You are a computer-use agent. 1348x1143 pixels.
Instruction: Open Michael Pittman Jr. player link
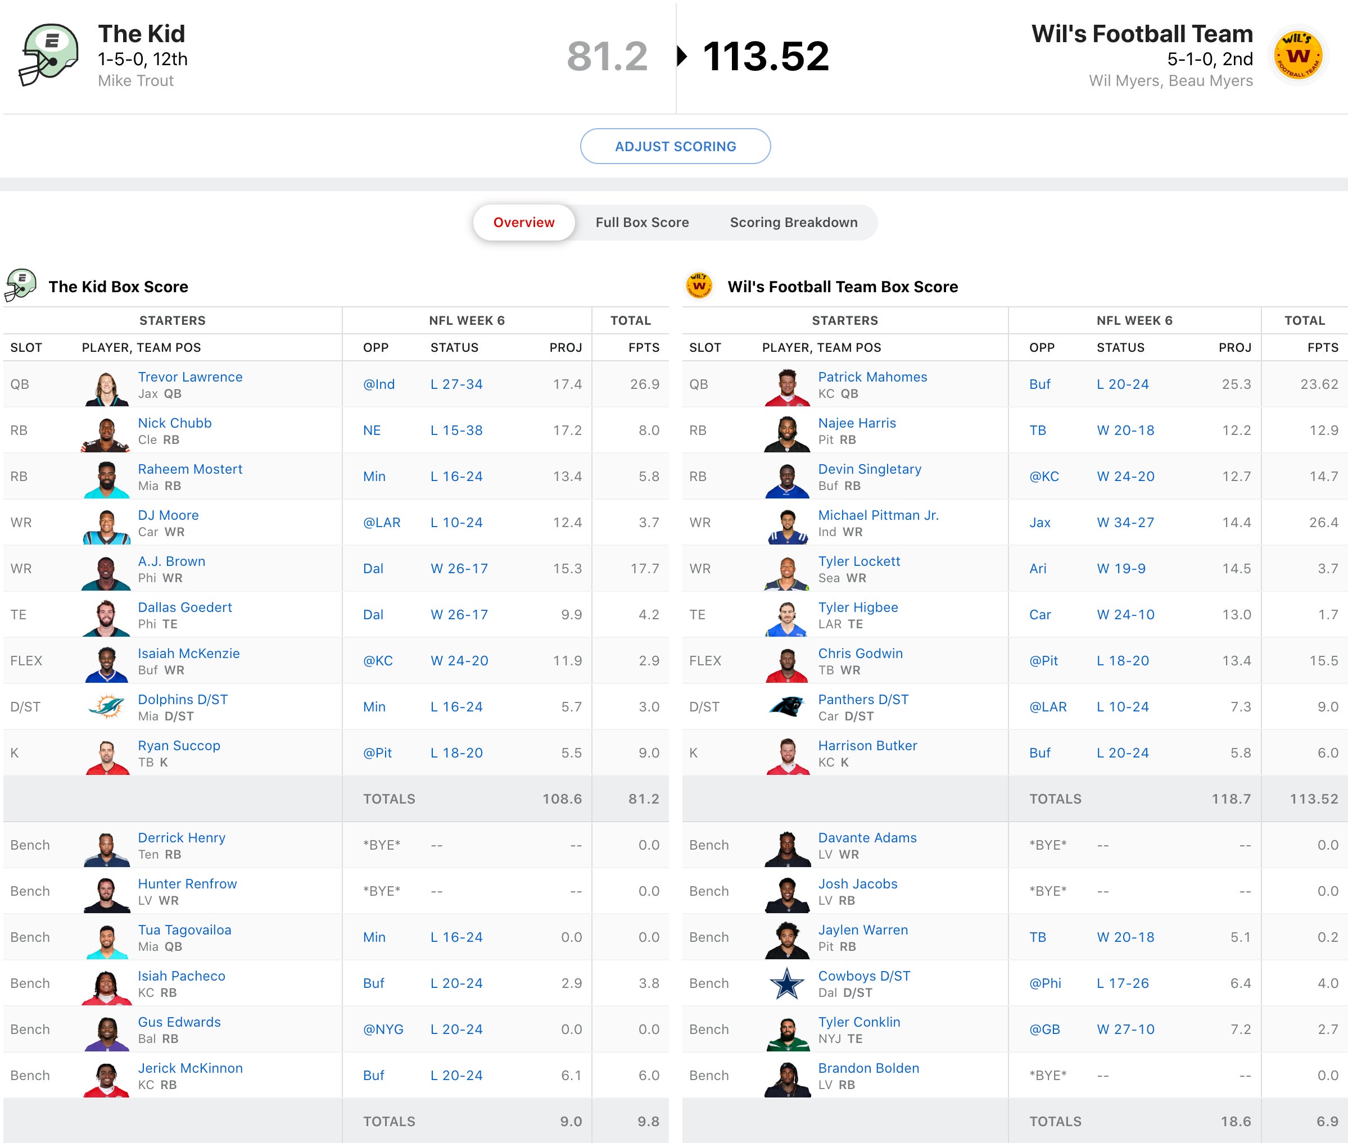[877, 515]
